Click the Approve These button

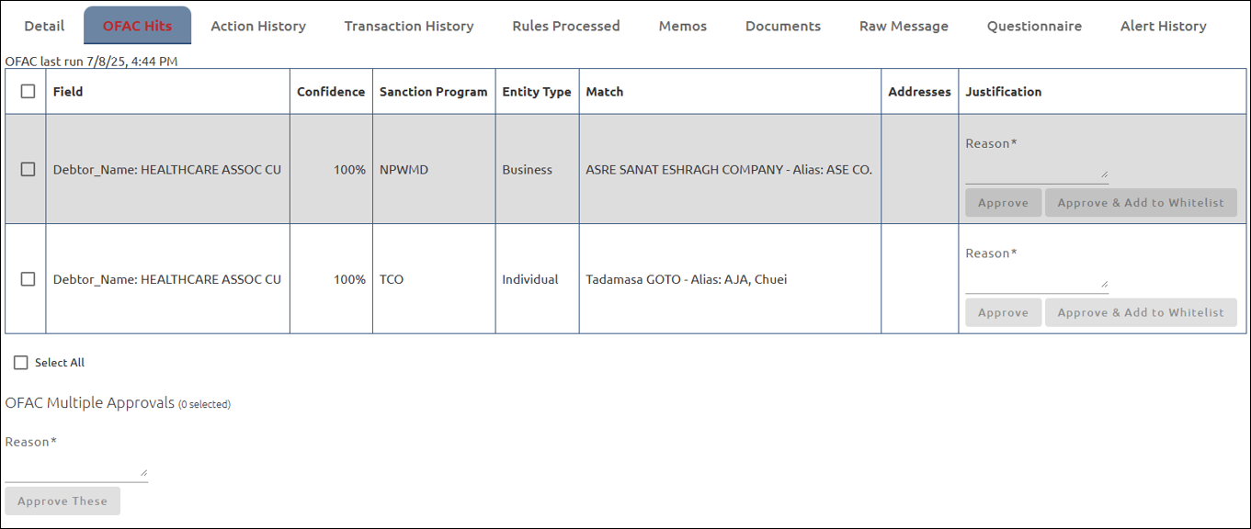click(x=63, y=501)
